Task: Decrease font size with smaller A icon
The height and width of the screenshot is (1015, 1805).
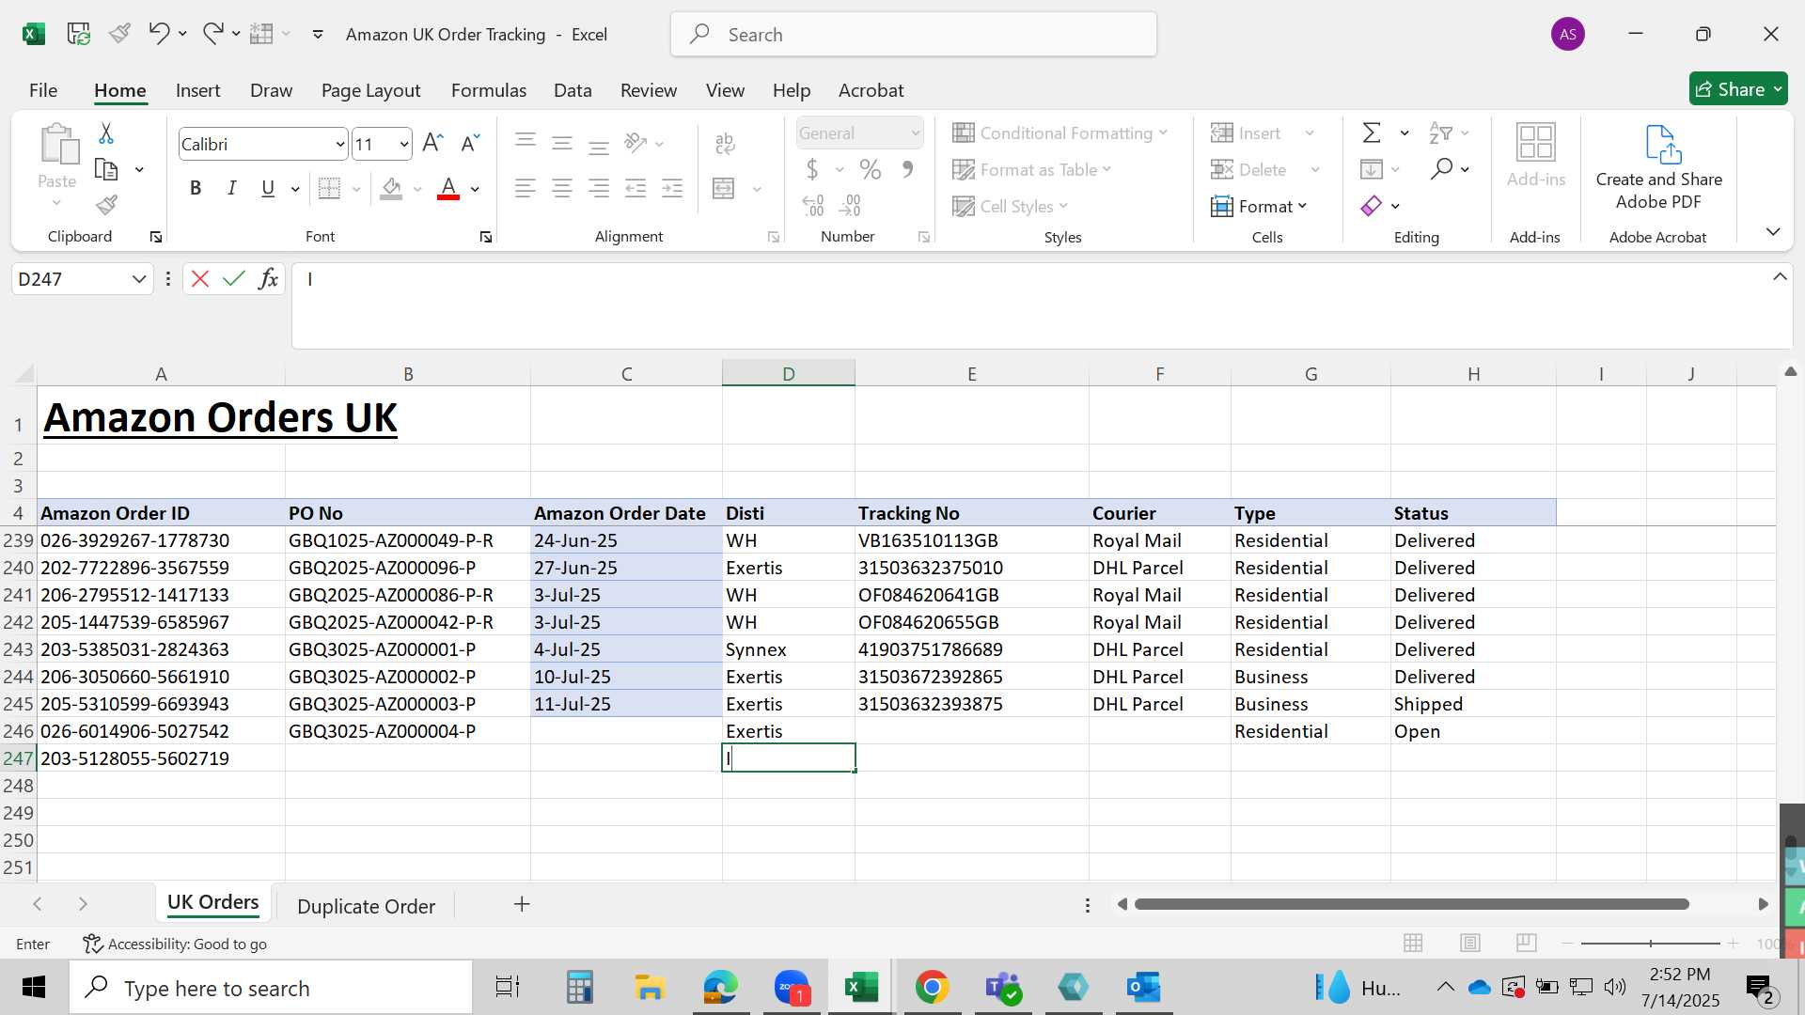Action: tap(470, 143)
